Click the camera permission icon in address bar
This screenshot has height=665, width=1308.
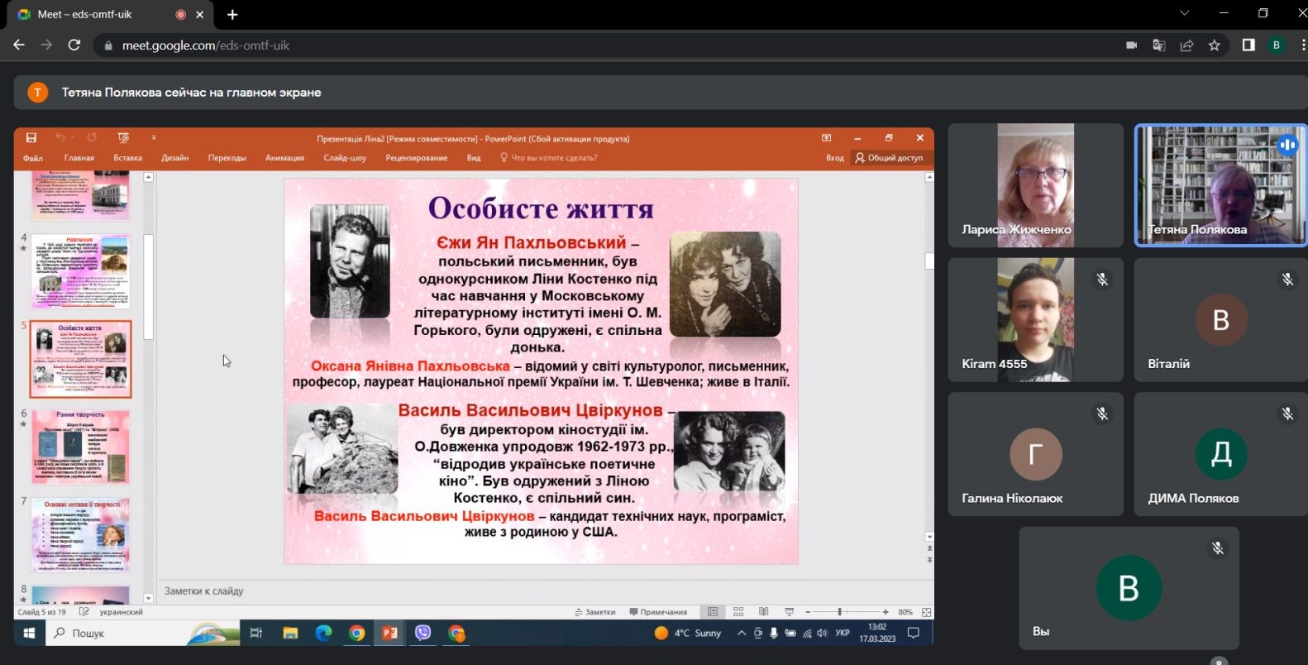pos(1131,45)
